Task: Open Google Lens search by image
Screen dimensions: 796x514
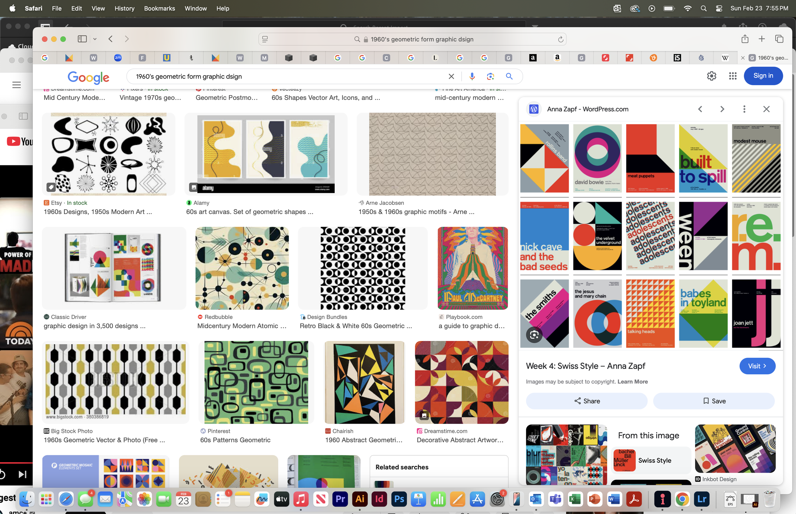Action: (x=490, y=76)
